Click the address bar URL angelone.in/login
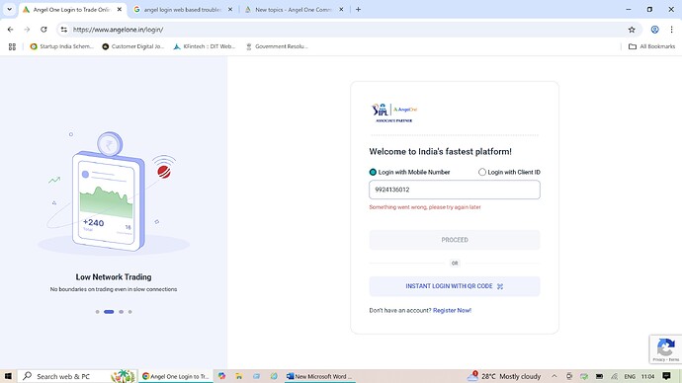The width and height of the screenshot is (682, 383). pos(118,30)
